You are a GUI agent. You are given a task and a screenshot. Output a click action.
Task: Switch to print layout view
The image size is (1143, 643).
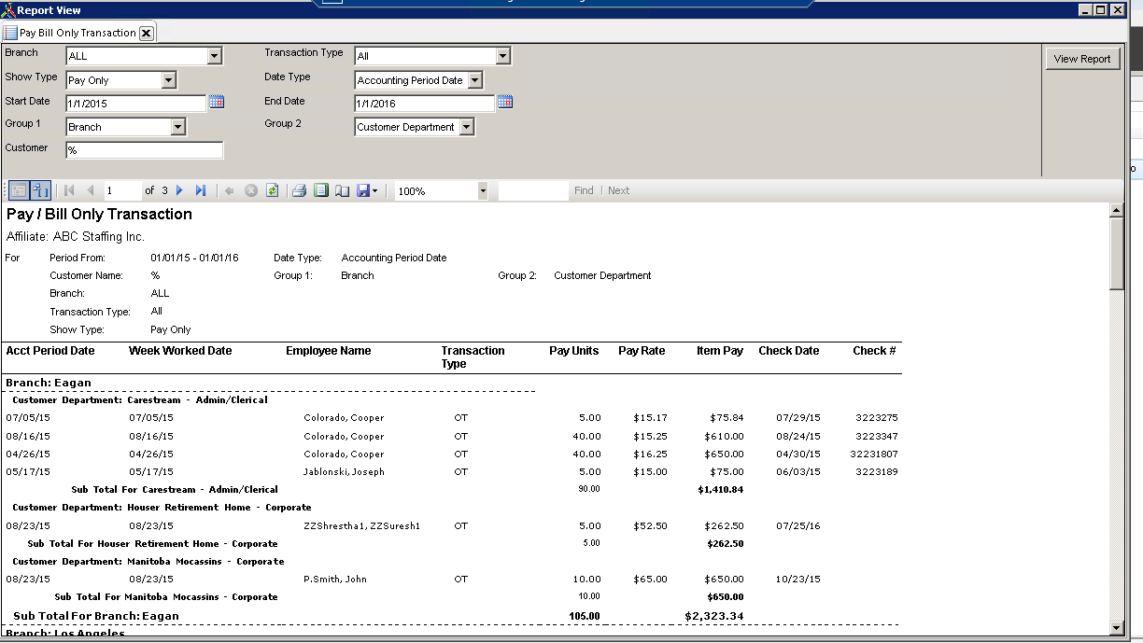pos(321,190)
